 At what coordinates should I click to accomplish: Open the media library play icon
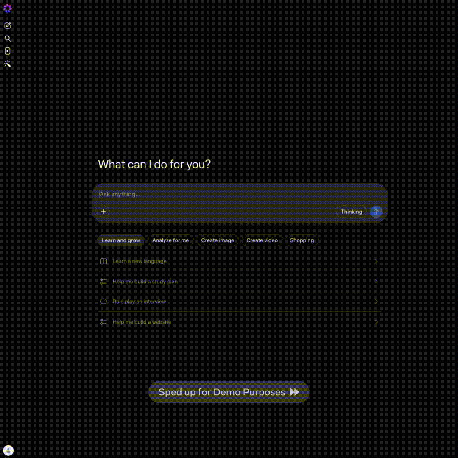pyautogui.click(x=8, y=51)
